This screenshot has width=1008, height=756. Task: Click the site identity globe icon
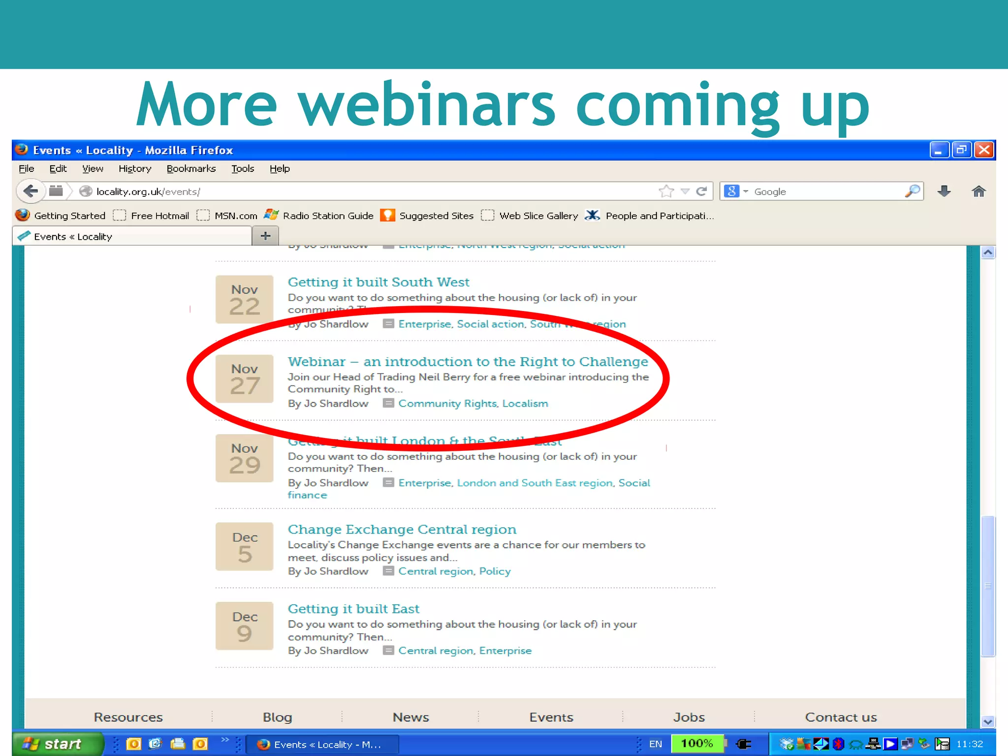click(86, 191)
